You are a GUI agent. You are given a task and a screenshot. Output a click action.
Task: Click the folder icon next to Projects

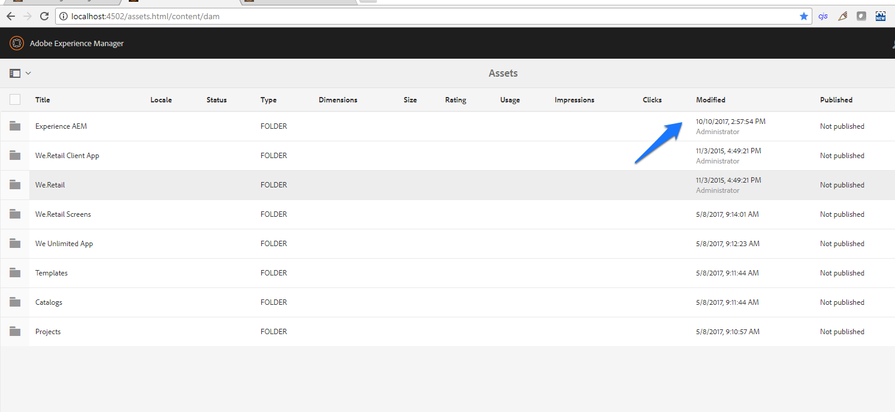(15, 331)
